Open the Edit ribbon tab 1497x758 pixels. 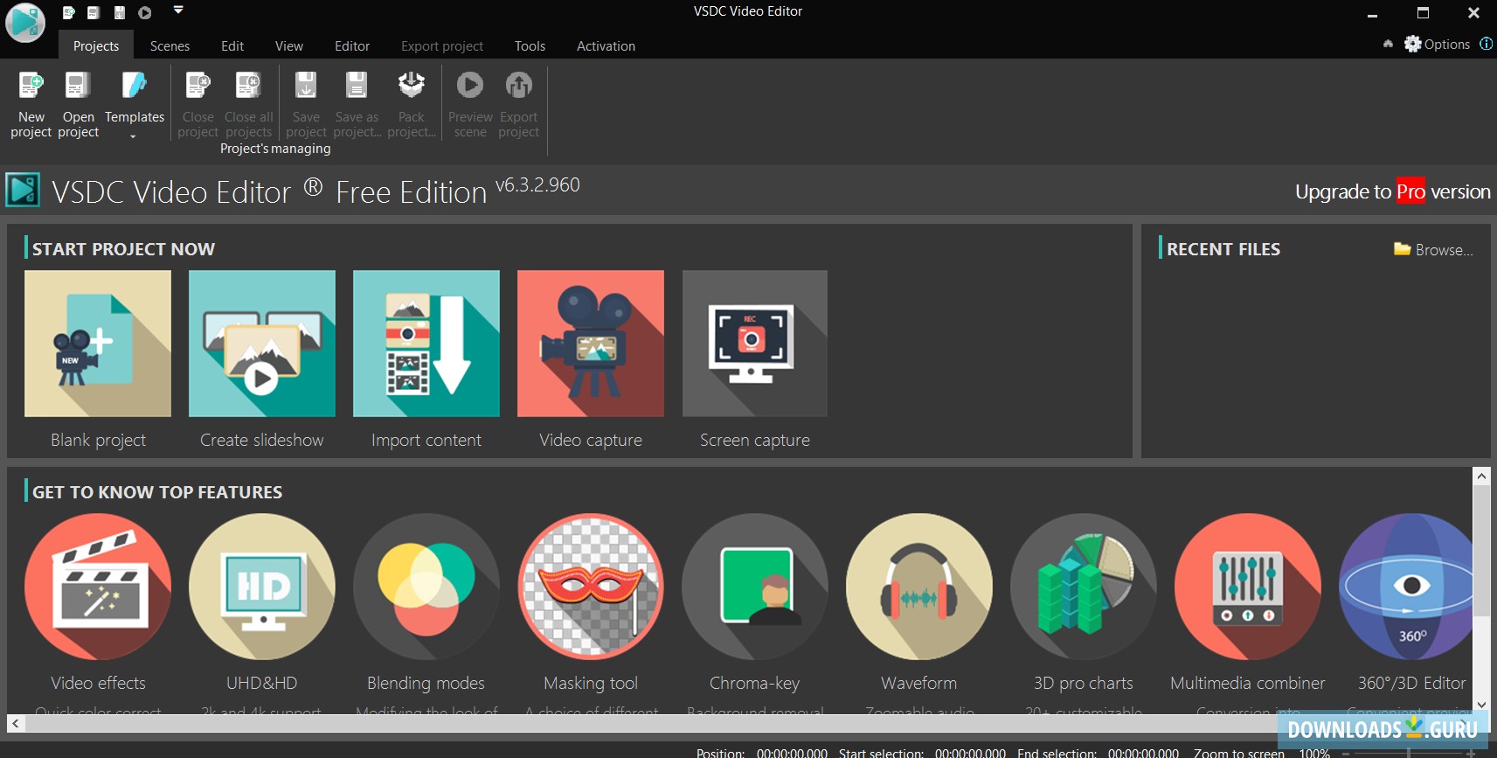232,45
